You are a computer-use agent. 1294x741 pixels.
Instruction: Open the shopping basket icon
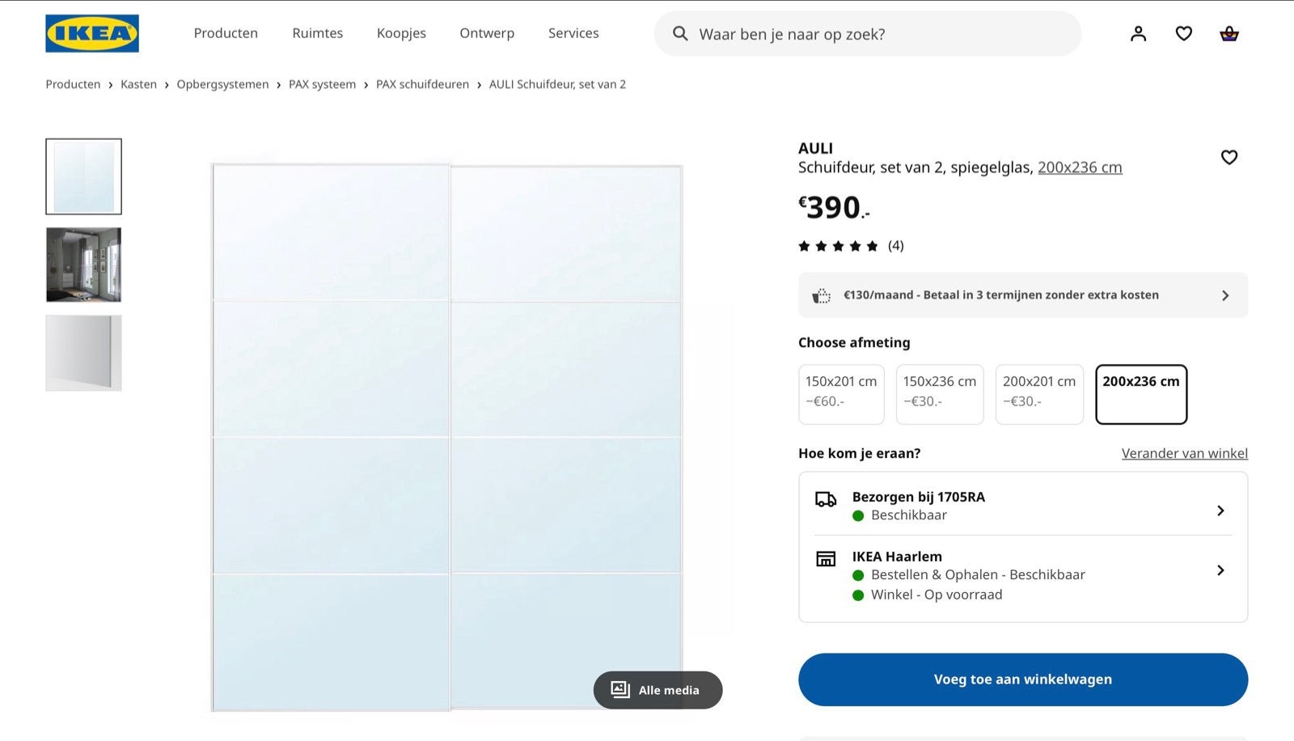[1228, 33]
